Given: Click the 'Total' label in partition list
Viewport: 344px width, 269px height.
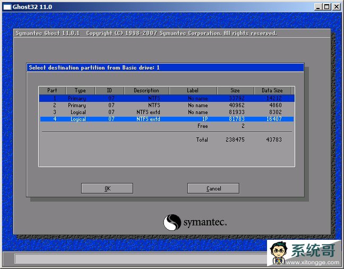Looking at the screenshot, I should pos(202,140).
